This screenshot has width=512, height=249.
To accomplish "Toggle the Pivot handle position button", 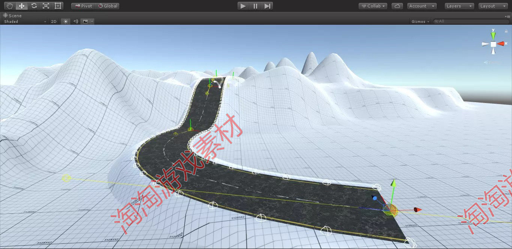I will point(83,6).
